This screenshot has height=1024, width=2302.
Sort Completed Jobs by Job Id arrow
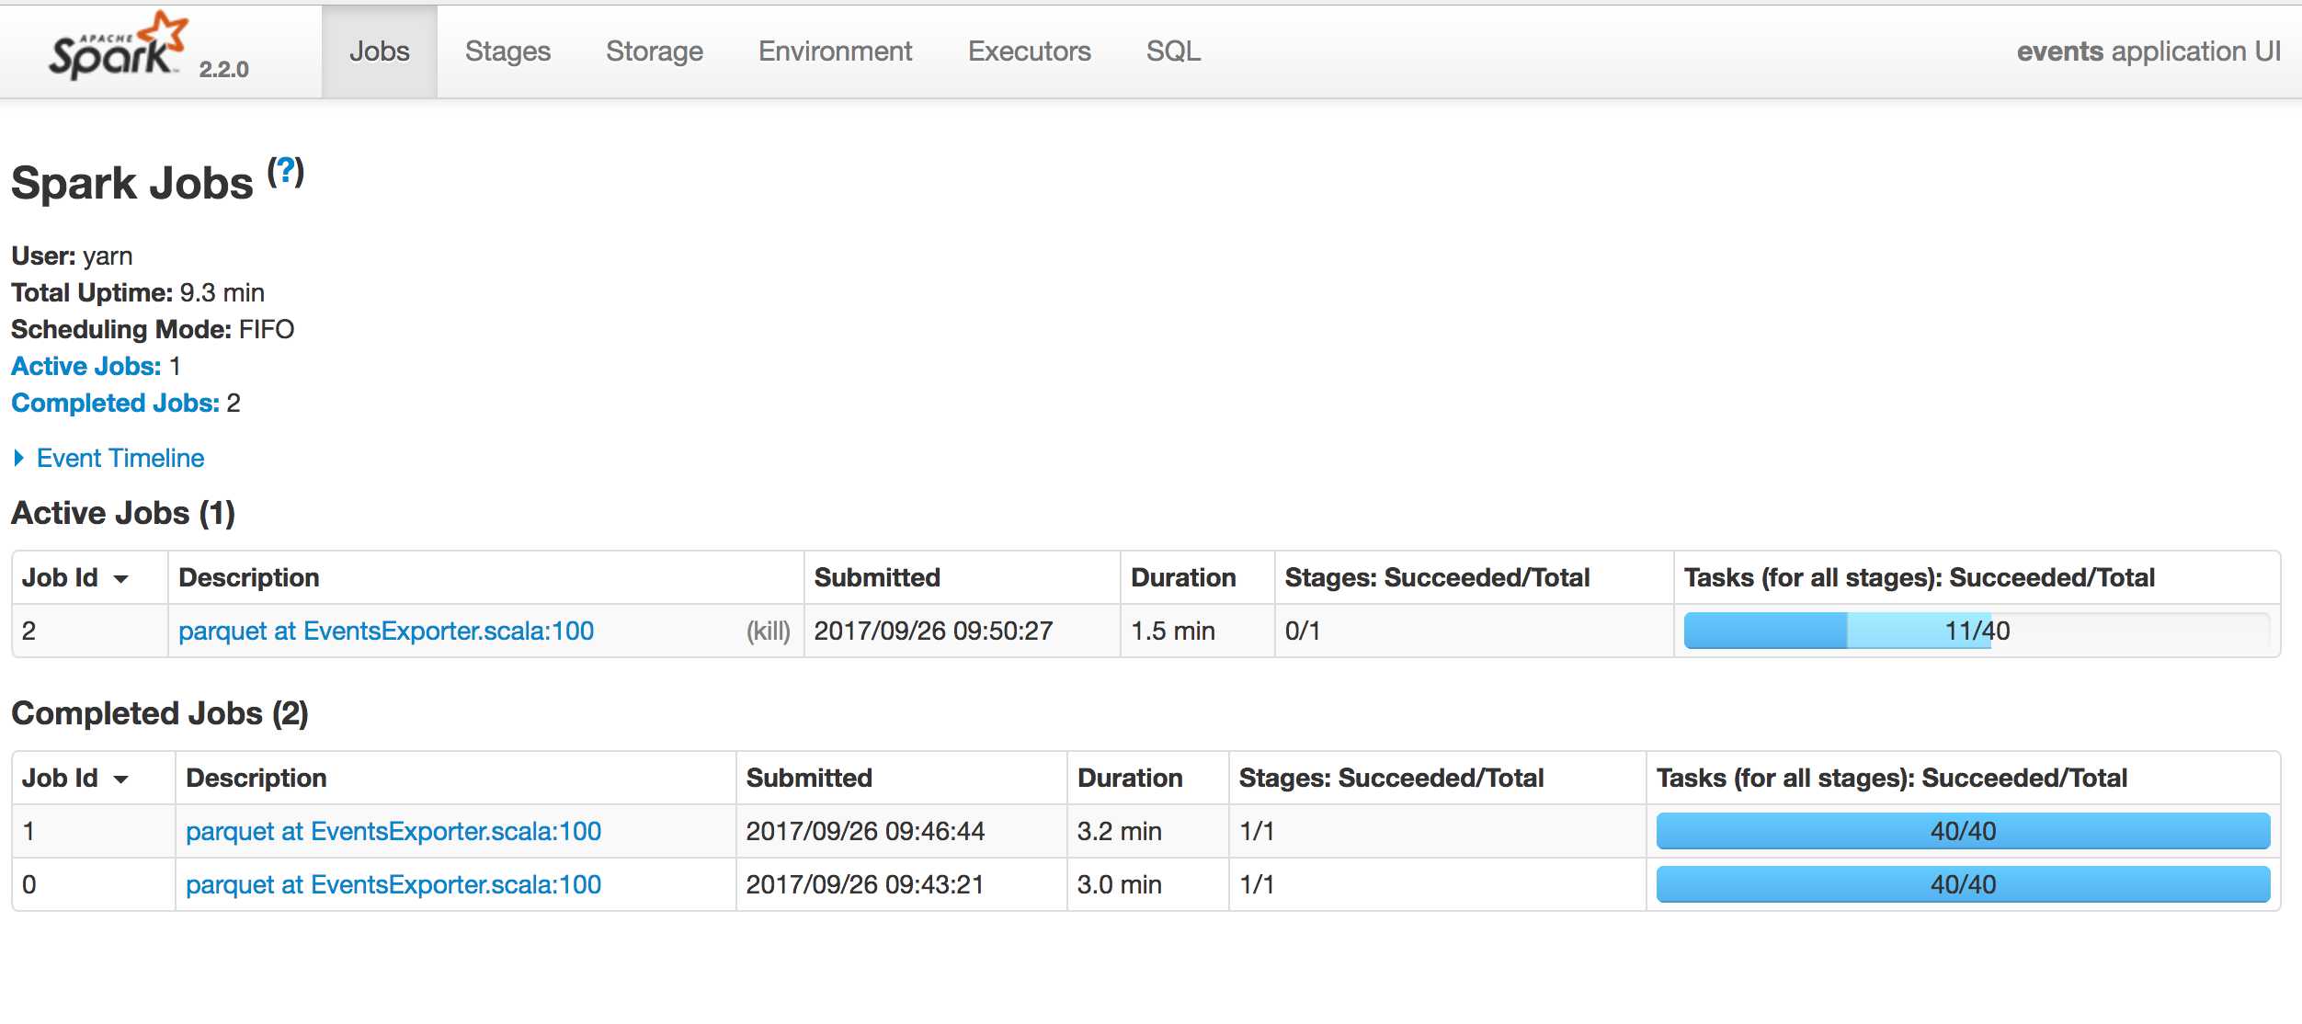(120, 779)
